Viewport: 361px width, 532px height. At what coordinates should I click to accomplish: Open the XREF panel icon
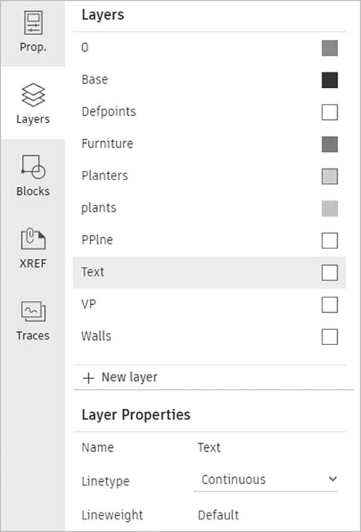33,239
